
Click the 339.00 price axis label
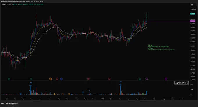(x=192, y=80)
